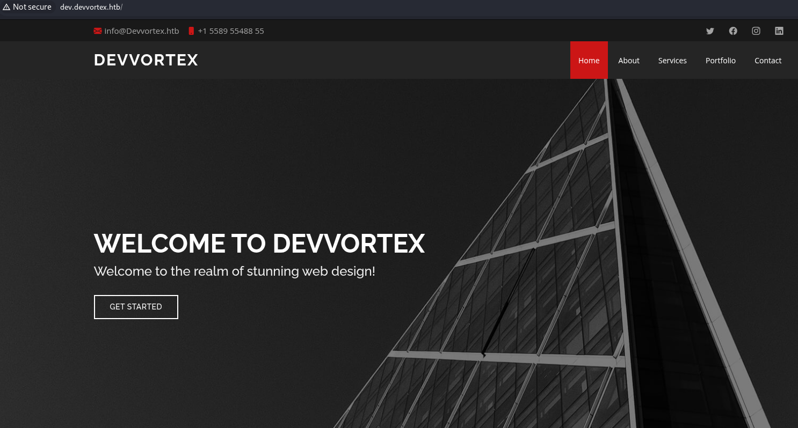Navigate to the Contact menu item

click(767, 61)
